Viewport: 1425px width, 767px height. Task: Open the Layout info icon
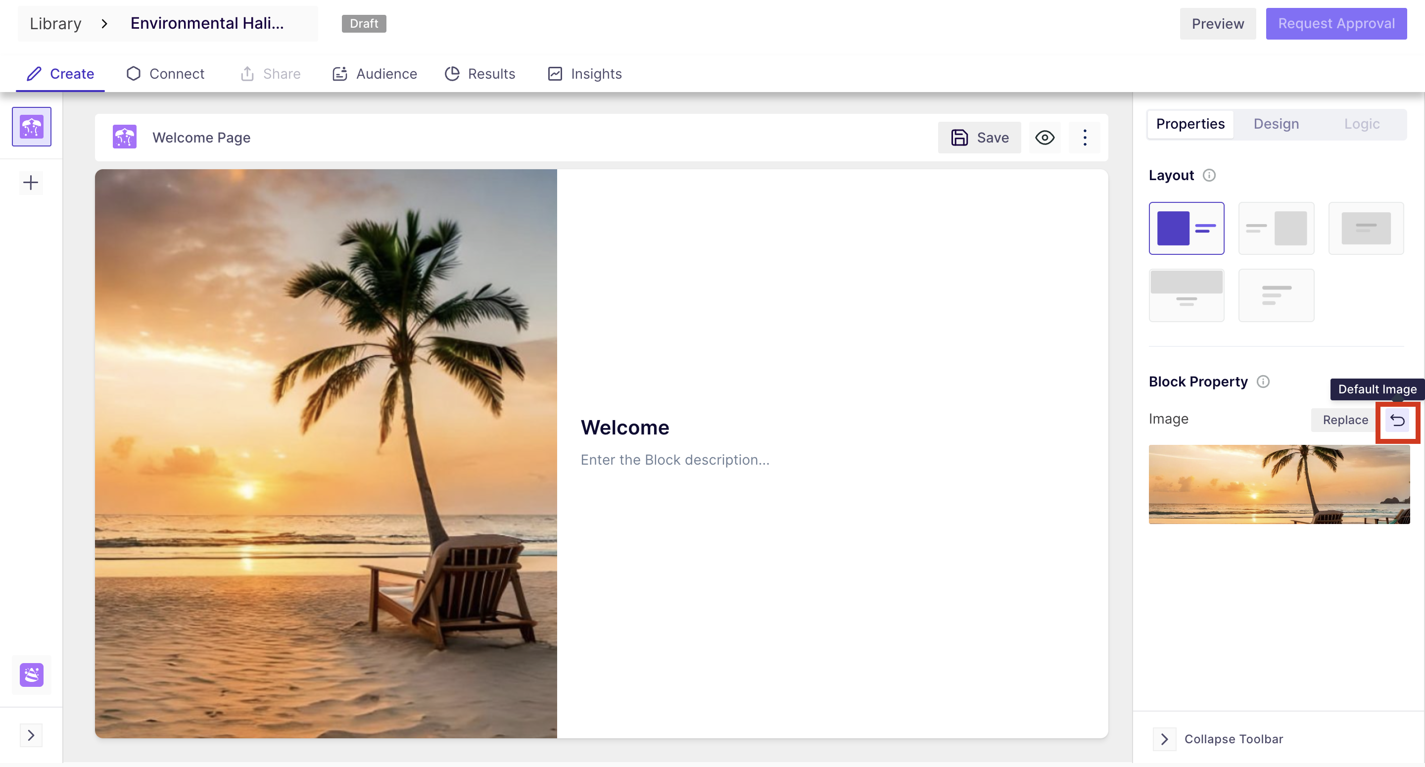(x=1209, y=176)
